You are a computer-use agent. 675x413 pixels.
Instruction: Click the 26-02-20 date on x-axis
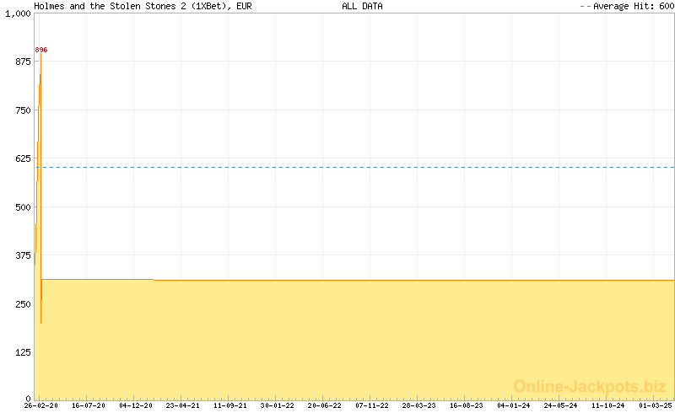click(41, 405)
